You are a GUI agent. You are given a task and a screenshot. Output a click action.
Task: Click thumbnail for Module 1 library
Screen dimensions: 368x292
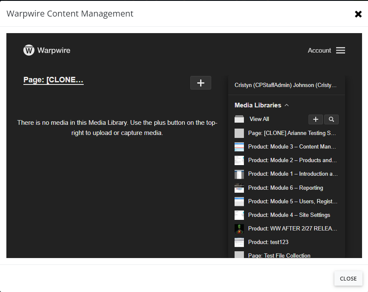(x=239, y=174)
